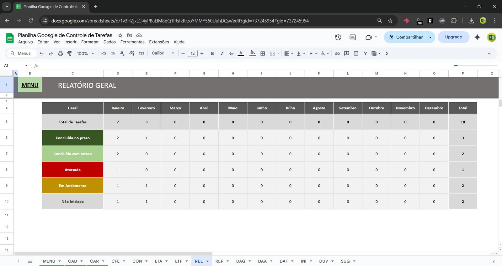Click the borders icon

click(x=263, y=54)
